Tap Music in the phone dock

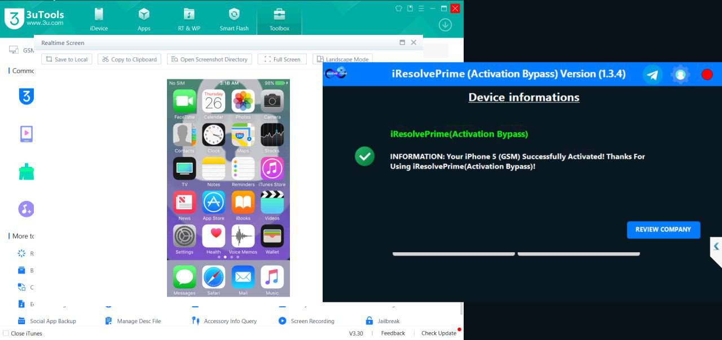point(272,278)
